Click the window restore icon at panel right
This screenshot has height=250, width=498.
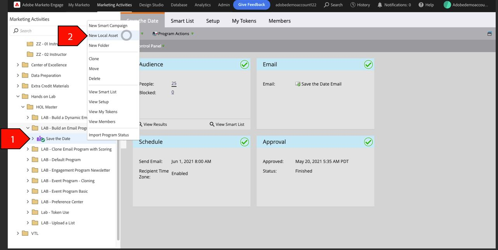tap(489, 34)
